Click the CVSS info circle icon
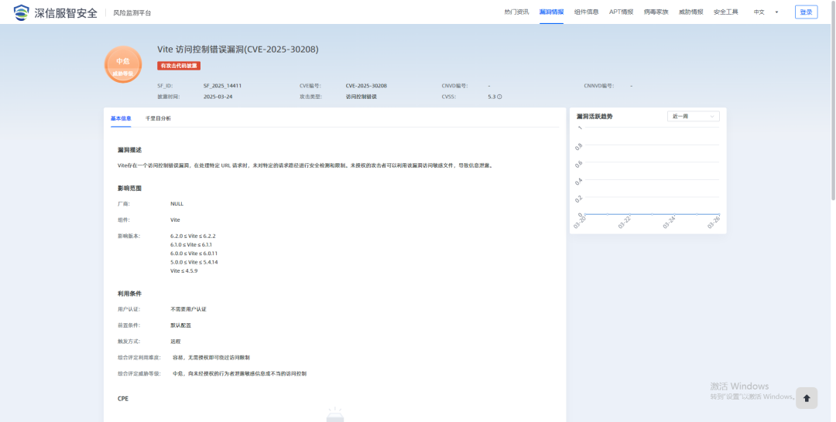The image size is (836, 422). point(499,97)
